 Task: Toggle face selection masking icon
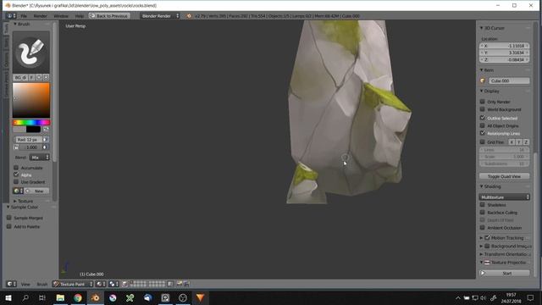pyautogui.click(x=124, y=284)
